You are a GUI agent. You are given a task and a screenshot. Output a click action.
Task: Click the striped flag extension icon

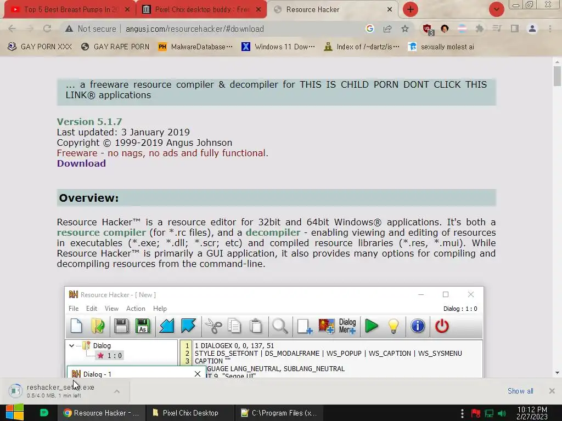[x=462, y=29]
